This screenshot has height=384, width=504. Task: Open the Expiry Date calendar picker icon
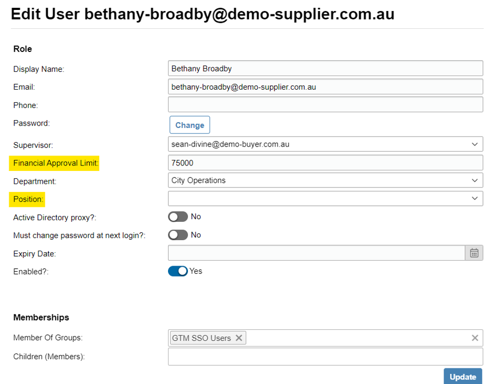pos(474,253)
